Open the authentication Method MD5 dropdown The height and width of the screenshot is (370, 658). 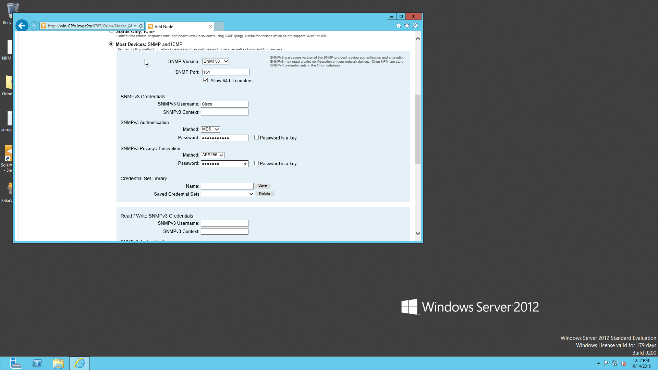tap(210, 129)
